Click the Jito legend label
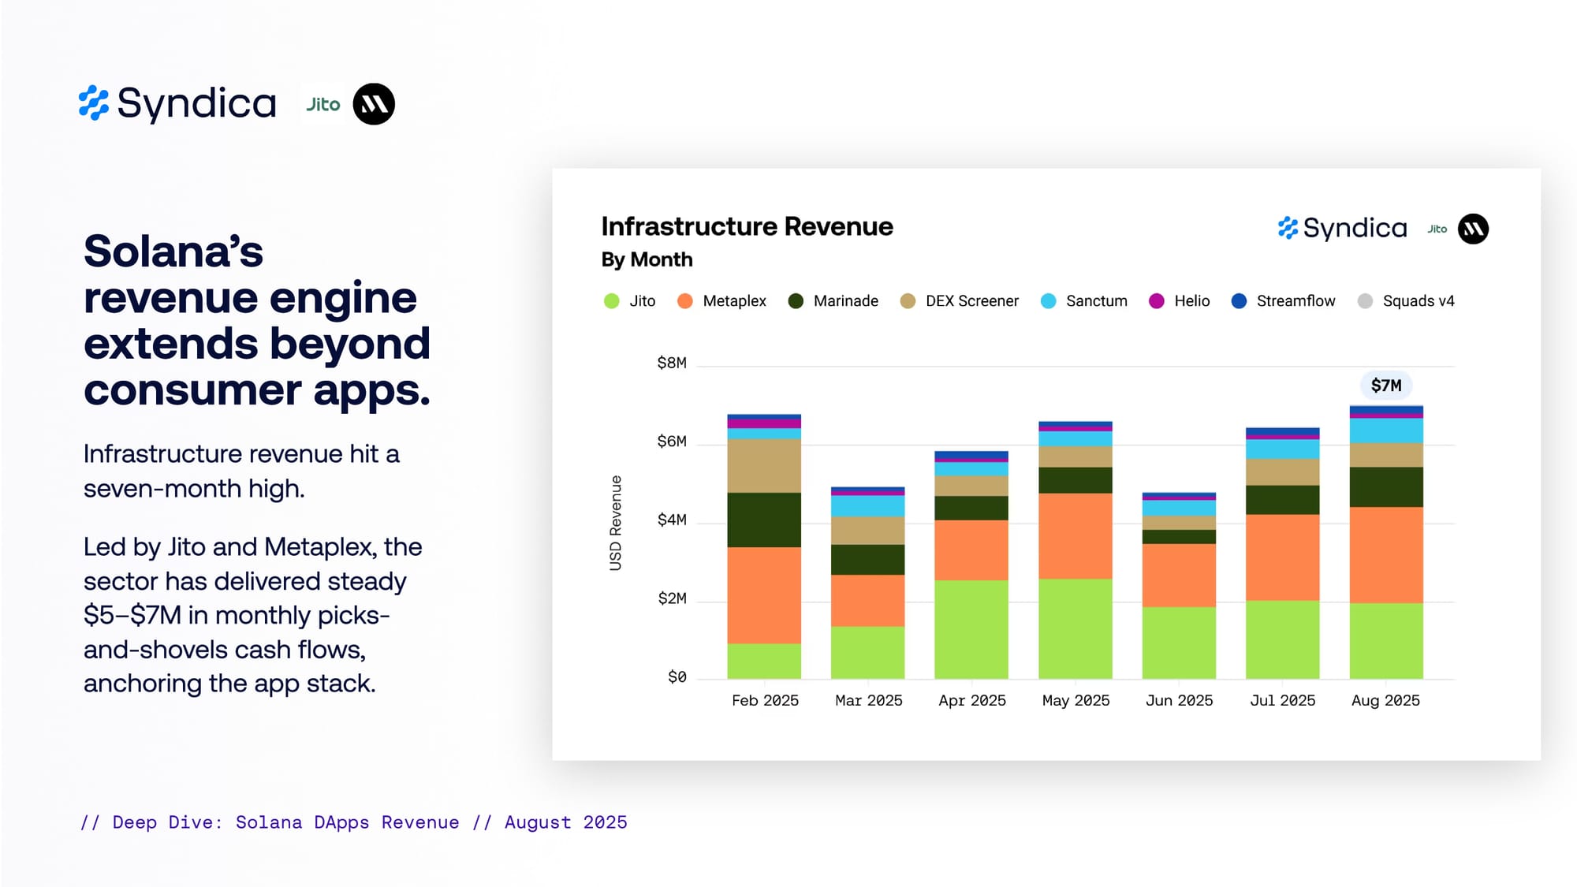Image resolution: width=1577 pixels, height=887 pixels. [x=643, y=301]
